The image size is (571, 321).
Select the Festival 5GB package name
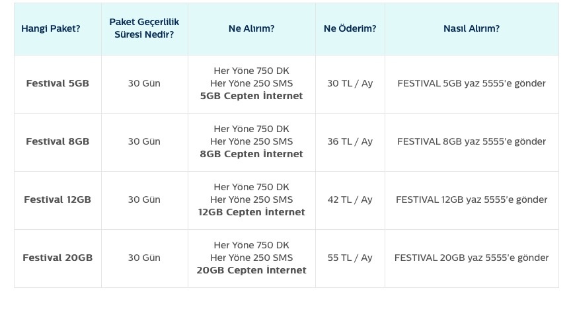point(57,84)
